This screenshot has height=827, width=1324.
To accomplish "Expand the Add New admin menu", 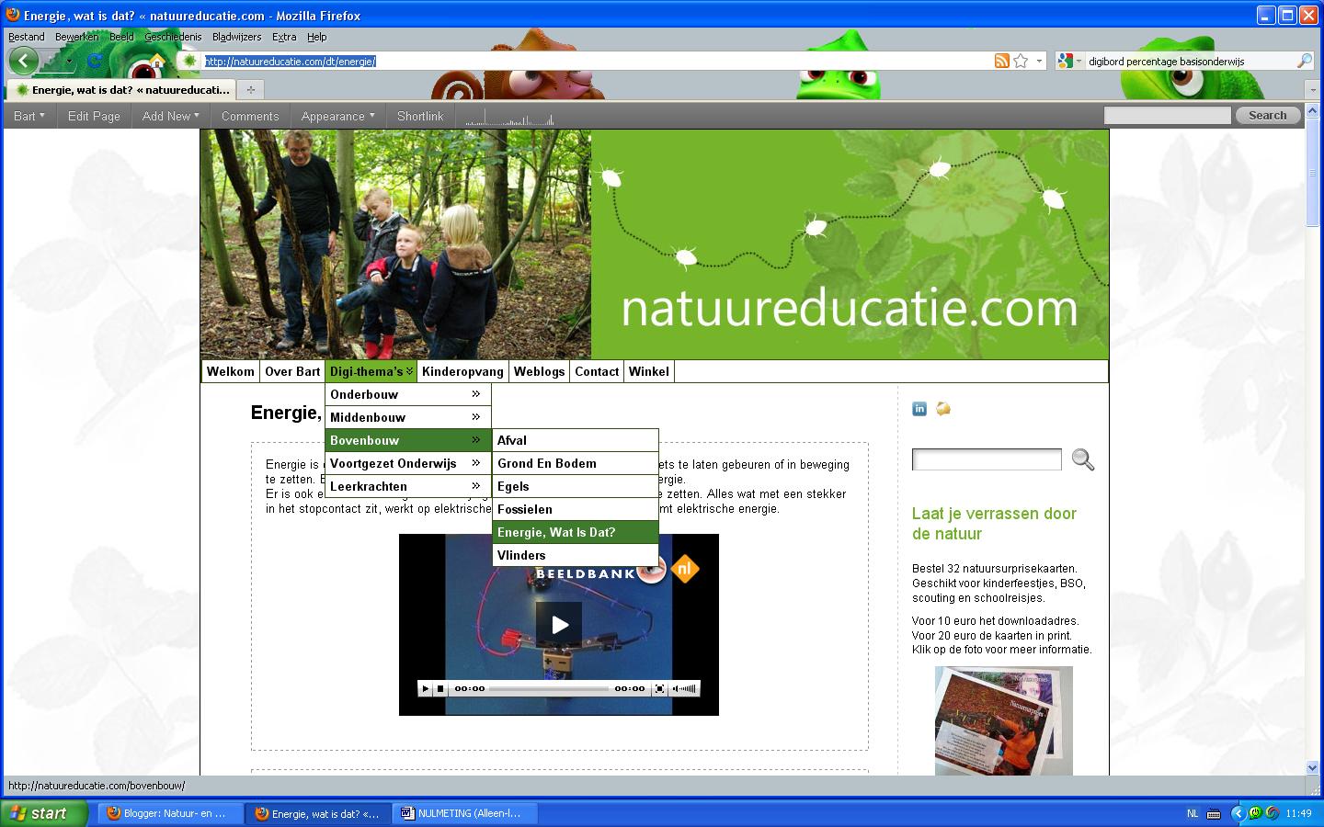I will pyautogui.click(x=170, y=116).
